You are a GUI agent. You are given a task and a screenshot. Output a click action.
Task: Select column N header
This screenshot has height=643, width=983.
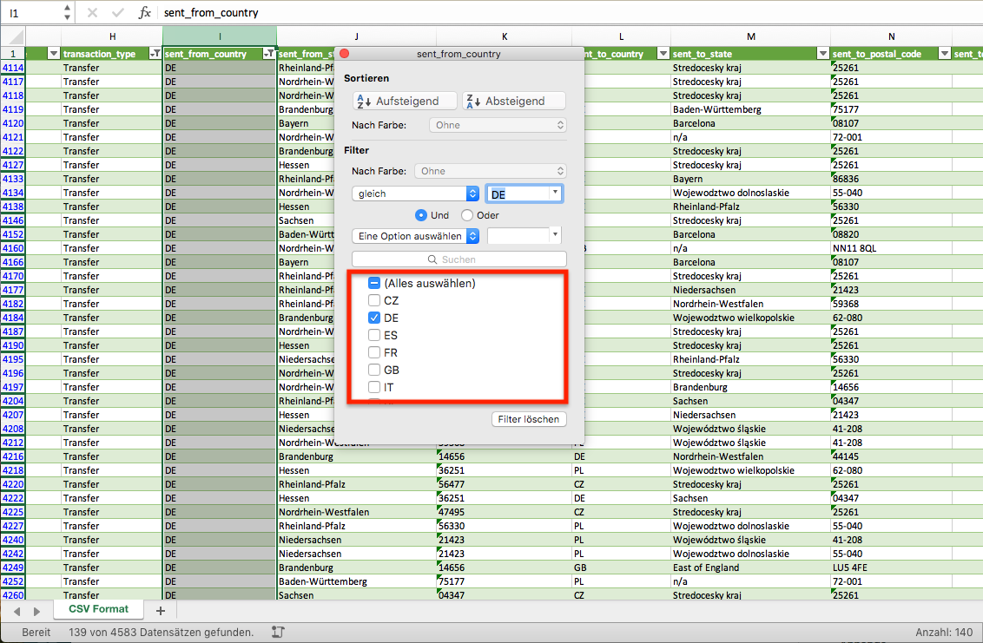891,36
